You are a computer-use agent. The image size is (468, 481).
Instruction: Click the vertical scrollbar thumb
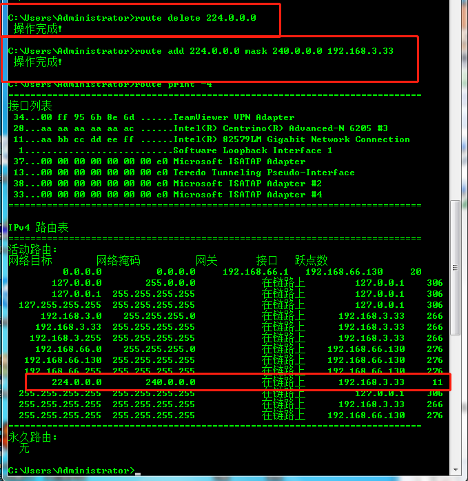click(456, 266)
